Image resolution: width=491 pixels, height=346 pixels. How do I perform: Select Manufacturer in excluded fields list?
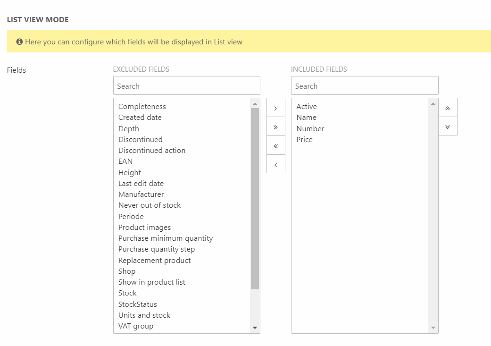(x=141, y=194)
